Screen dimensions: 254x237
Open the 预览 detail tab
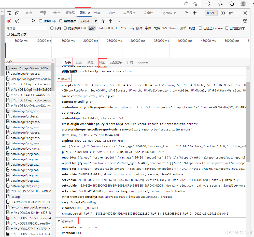(90, 62)
